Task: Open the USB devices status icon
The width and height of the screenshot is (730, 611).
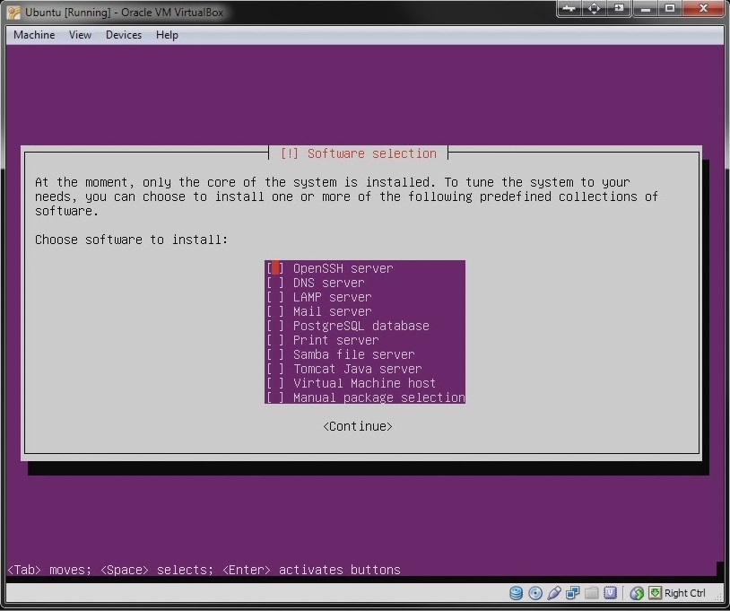Action: [554, 593]
